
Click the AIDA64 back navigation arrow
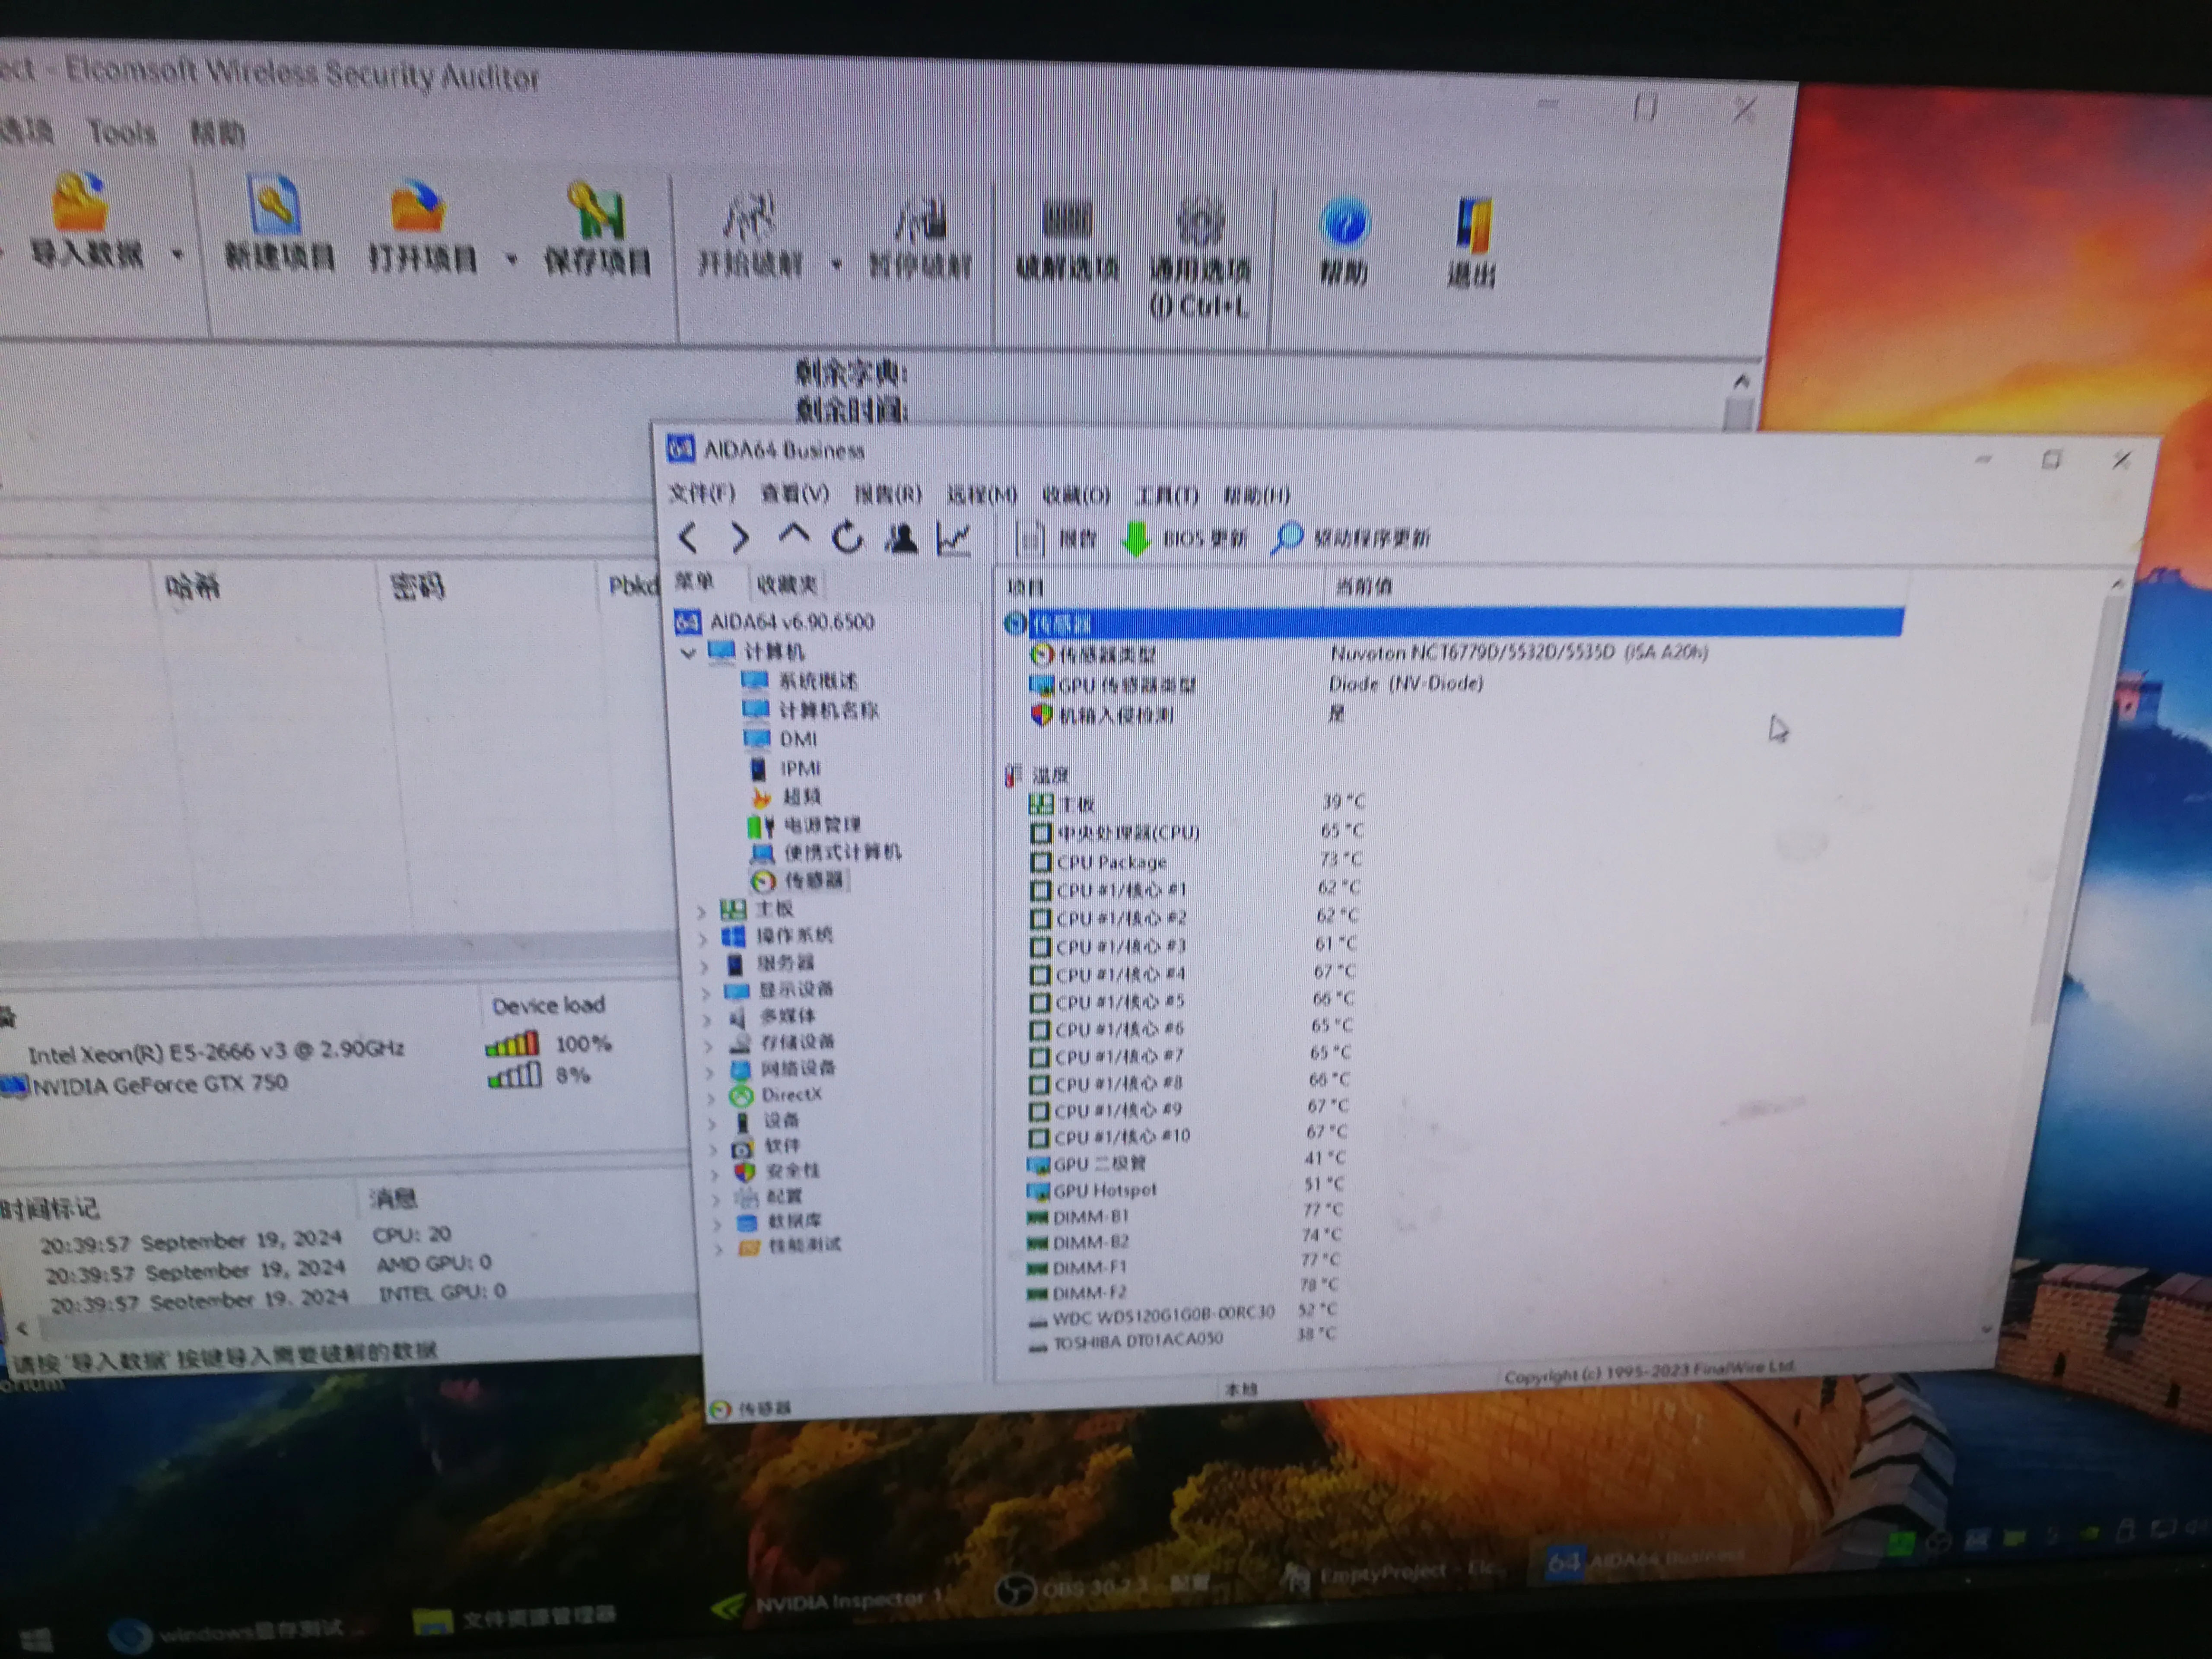pyautogui.click(x=688, y=538)
